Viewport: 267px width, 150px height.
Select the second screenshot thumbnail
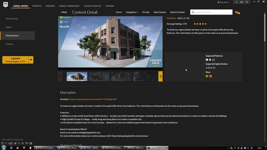(99, 76)
